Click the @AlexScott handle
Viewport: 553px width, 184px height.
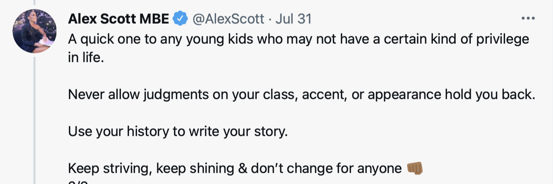click(x=228, y=18)
